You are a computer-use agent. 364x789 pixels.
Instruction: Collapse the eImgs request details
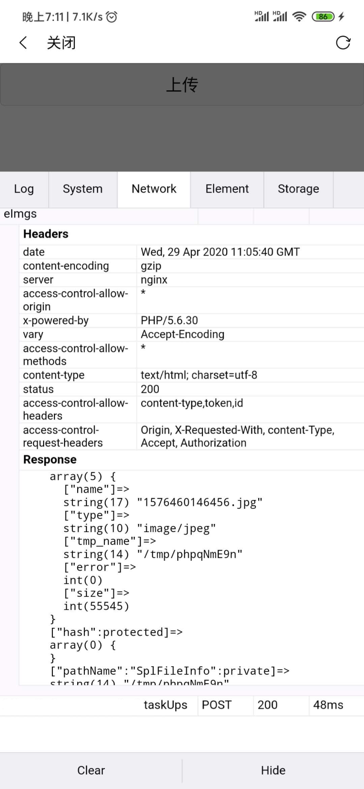point(20,214)
